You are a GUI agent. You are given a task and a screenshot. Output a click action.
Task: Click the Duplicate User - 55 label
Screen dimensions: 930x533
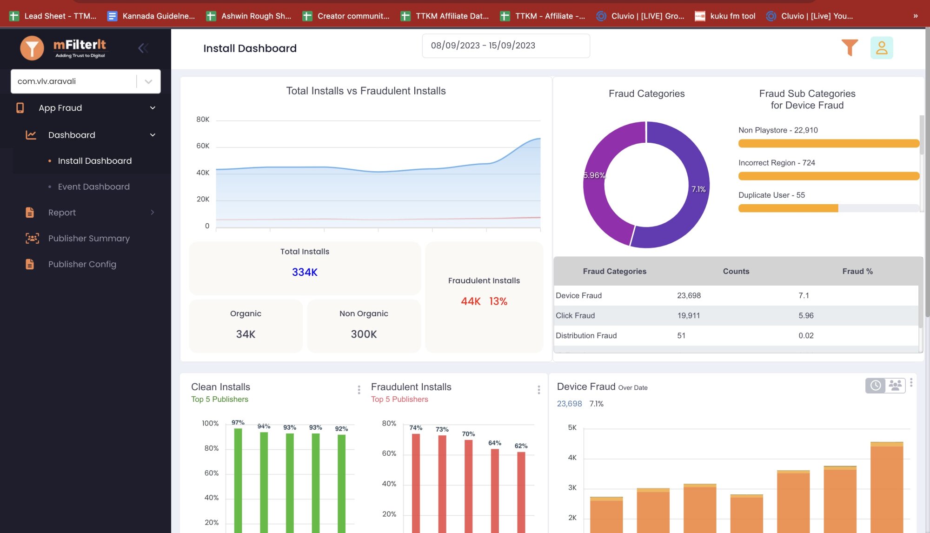[771, 195]
